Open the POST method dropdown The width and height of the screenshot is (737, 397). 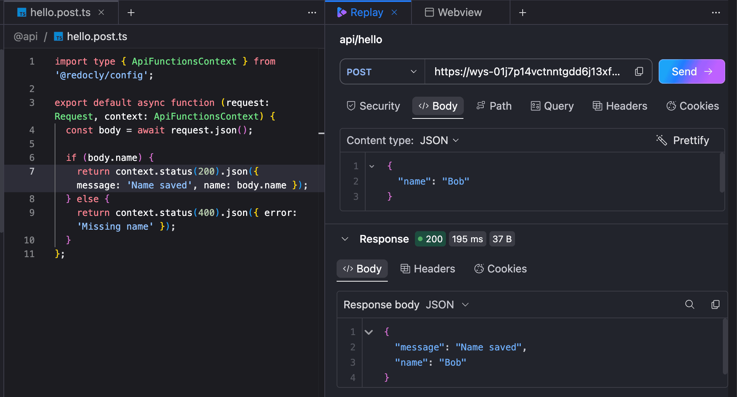[382, 71]
